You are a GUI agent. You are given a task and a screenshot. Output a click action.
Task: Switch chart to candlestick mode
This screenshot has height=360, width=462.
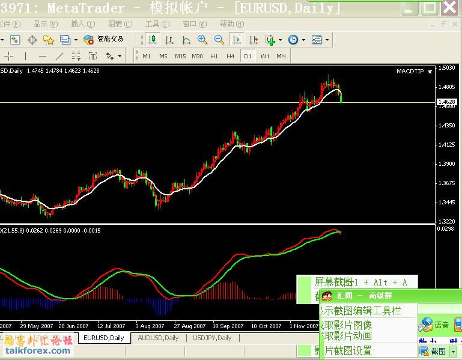[153, 40]
